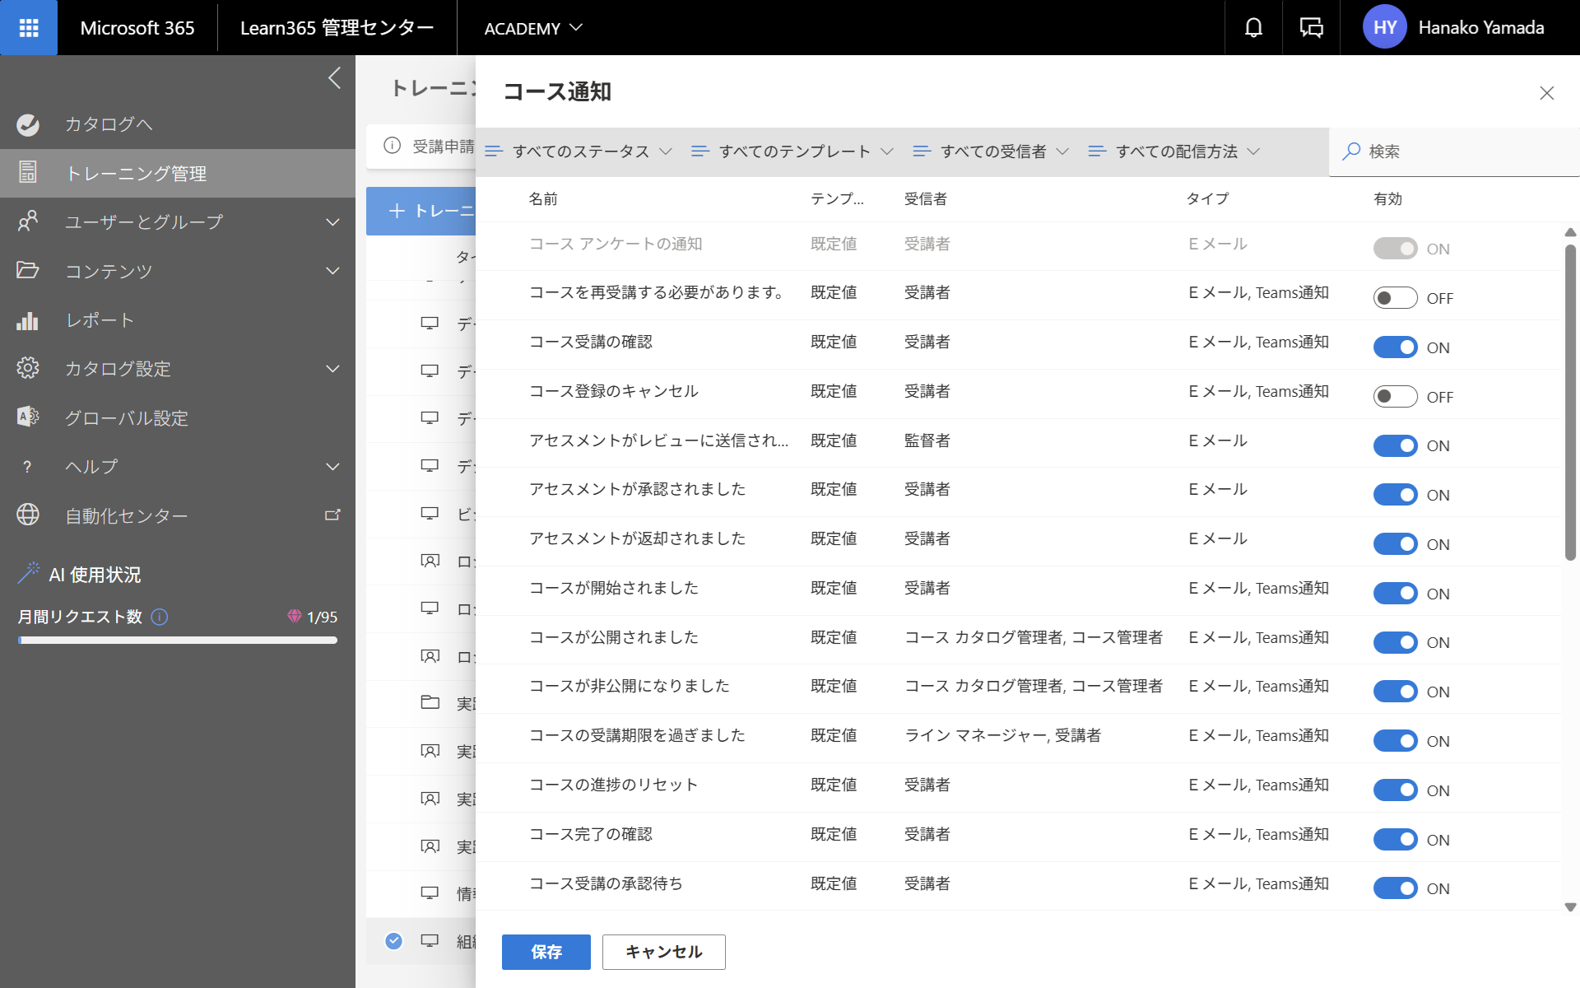Click the filter icon of すべてのステータス
Screen dimensions: 1580x988
pos(494,151)
